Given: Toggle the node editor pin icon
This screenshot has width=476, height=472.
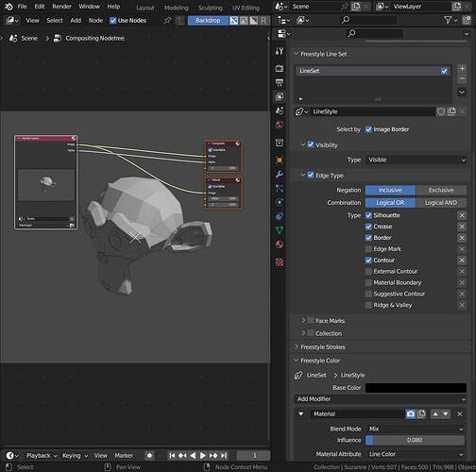Looking at the screenshot, I should (167, 21).
